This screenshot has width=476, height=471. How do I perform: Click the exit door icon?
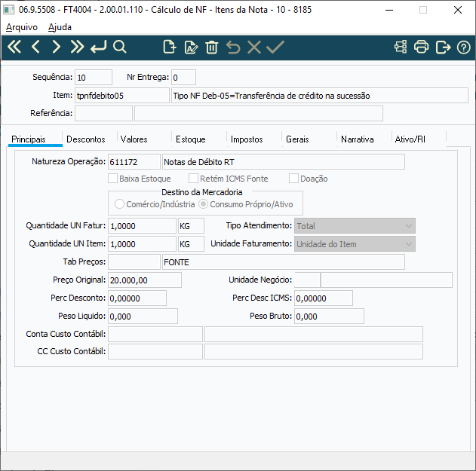coord(443,47)
